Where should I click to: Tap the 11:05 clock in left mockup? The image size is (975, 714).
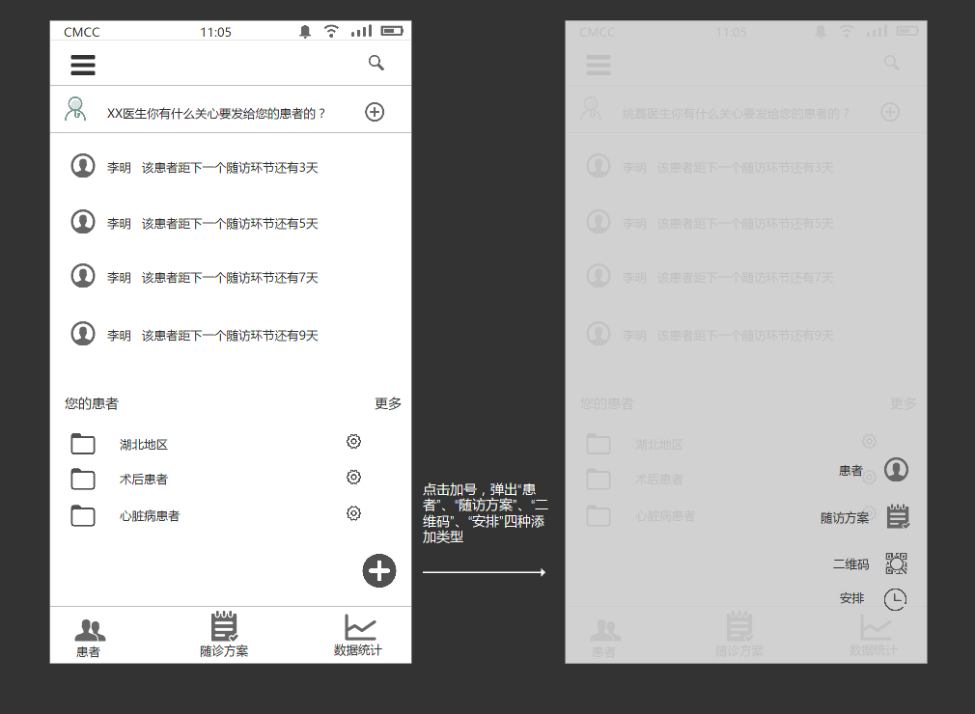tap(215, 32)
